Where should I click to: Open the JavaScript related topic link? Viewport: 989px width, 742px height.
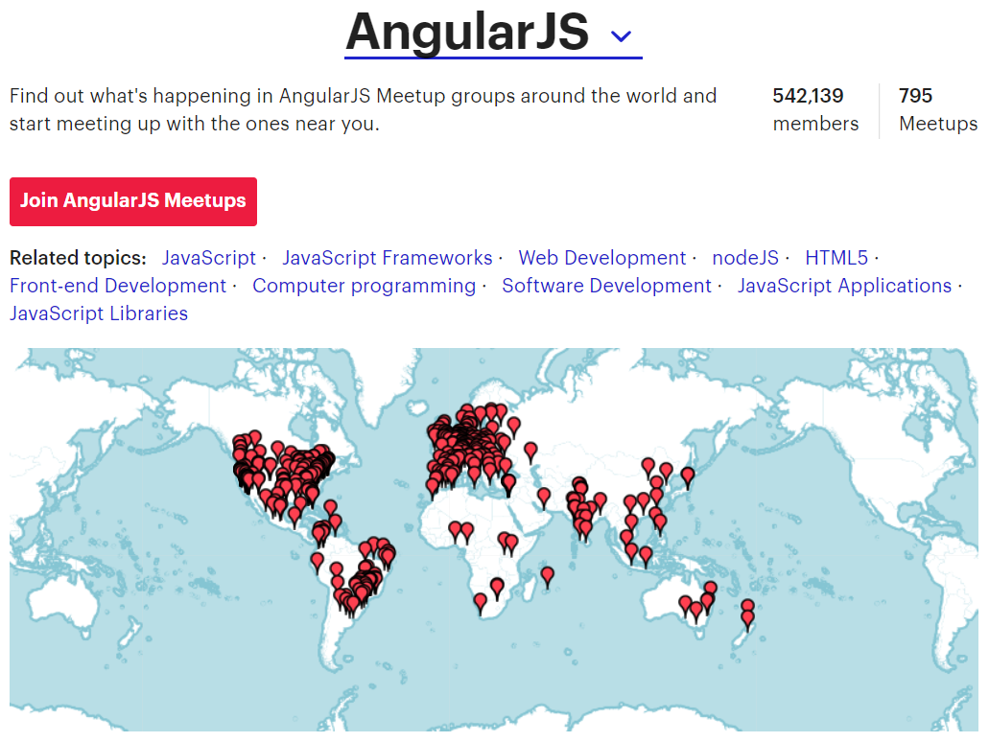209,258
